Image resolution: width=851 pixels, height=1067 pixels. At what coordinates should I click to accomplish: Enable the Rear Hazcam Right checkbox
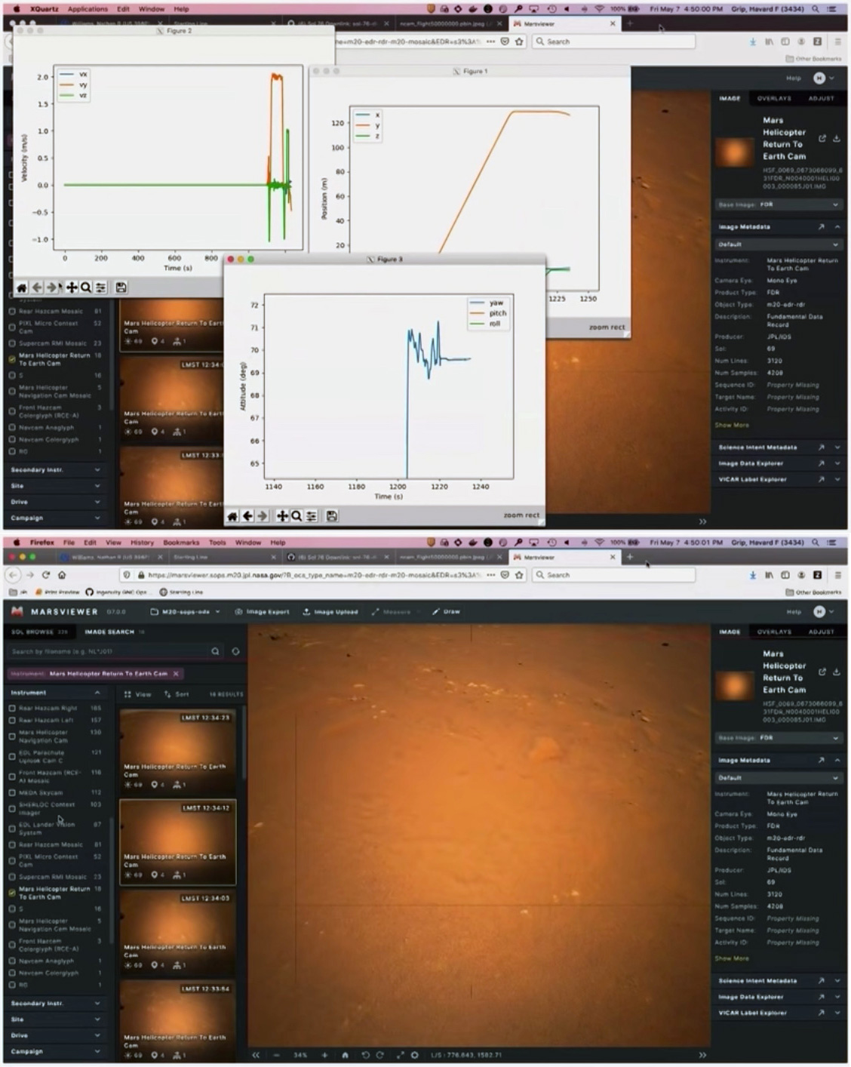(x=12, y=709)
